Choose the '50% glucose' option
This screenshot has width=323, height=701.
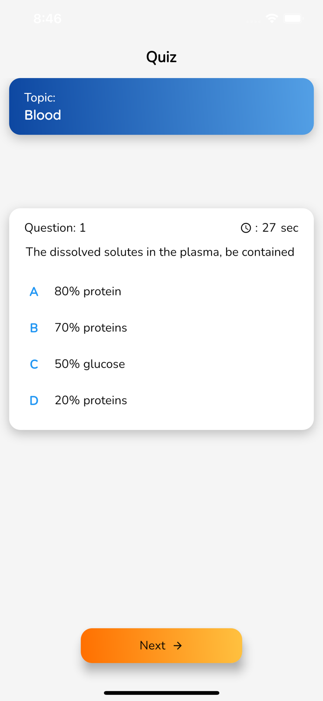pyautogui.click(x=89, y=364)
